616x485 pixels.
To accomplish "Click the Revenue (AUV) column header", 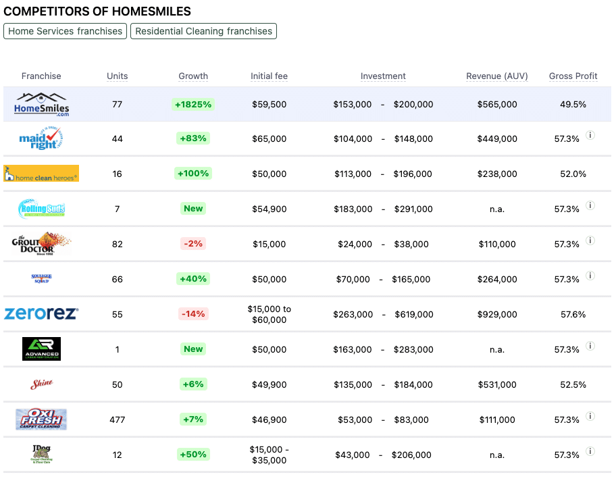I will coord(497,76).
